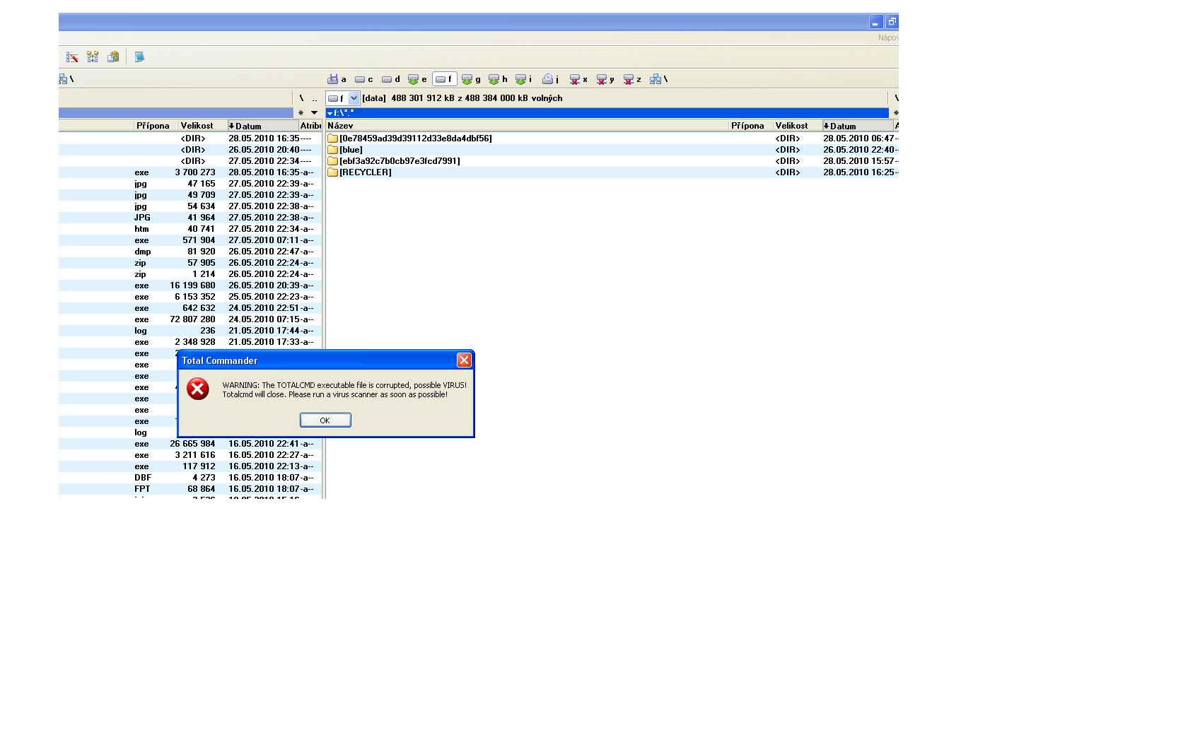Viewport: 1188px width, 742px height.
Task: Select left panel jpg file sized 47 165
Action: tap(190, 184)
